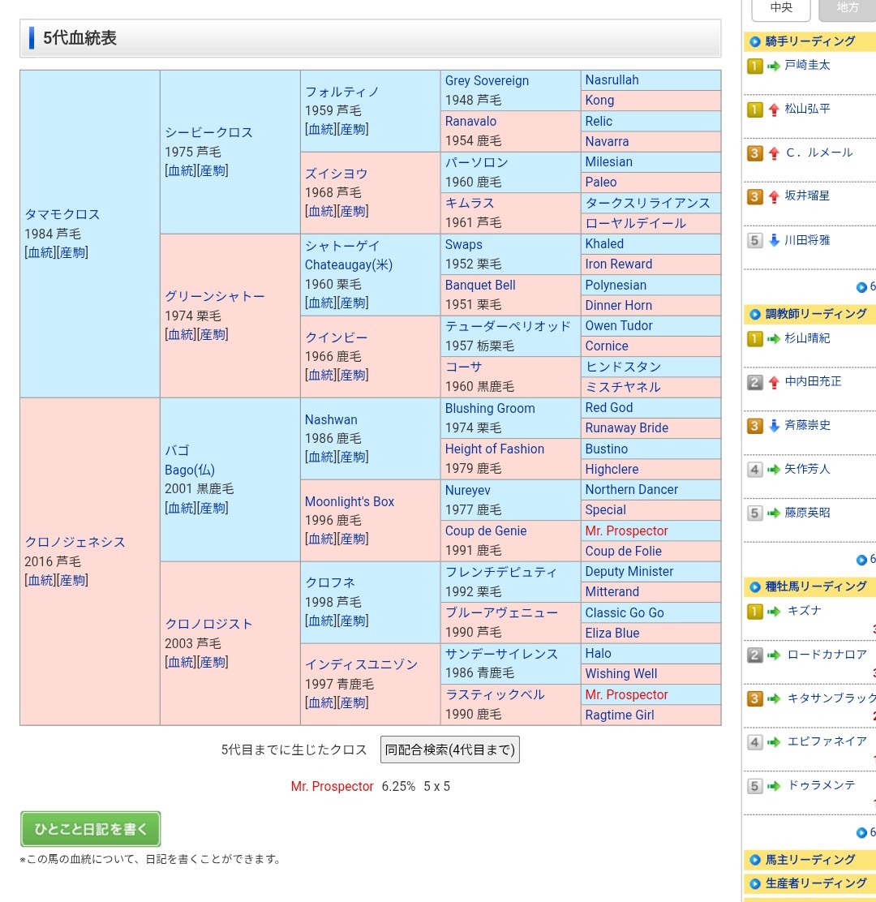
Task: Open the Northern Dancer pedigree link
Action: [x=631, y=489]
